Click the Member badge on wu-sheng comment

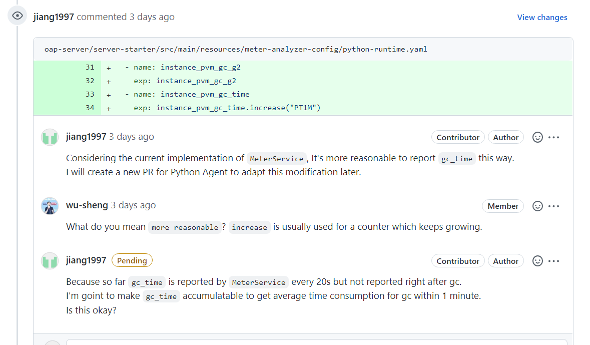tap(503, 206)
